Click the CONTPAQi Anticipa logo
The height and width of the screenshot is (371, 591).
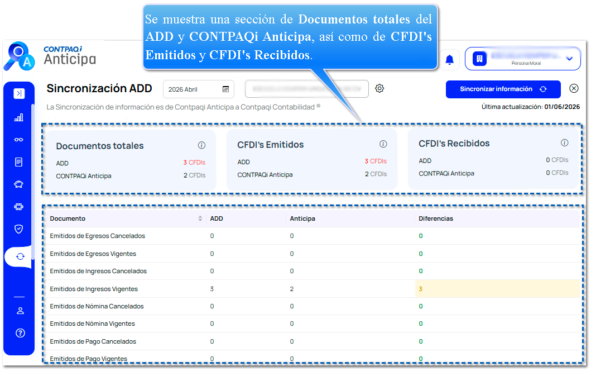point(50,56)
